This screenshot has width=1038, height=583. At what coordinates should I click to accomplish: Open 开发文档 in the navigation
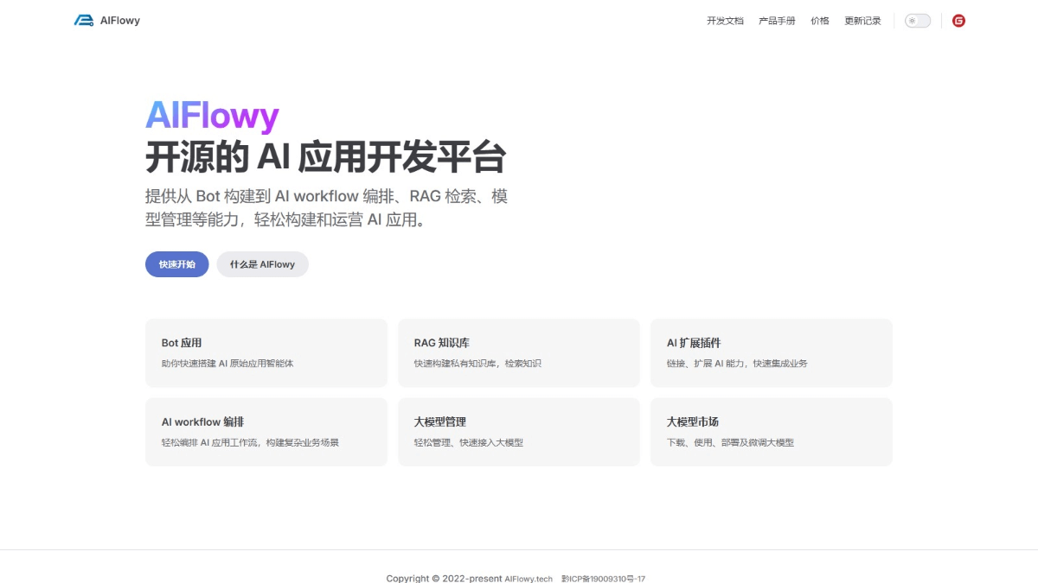(725, 21)
